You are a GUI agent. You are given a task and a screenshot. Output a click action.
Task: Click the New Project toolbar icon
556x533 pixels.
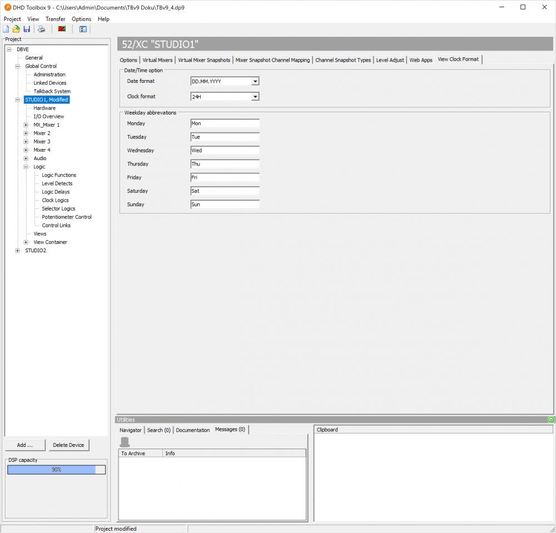(6, 29)
